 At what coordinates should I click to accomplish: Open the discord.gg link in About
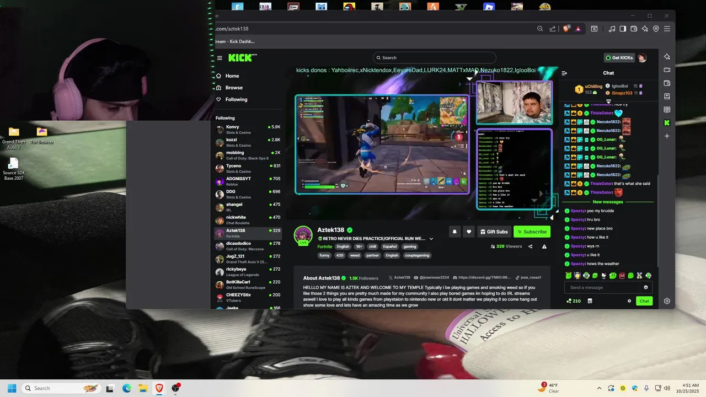tap(481, 277)
